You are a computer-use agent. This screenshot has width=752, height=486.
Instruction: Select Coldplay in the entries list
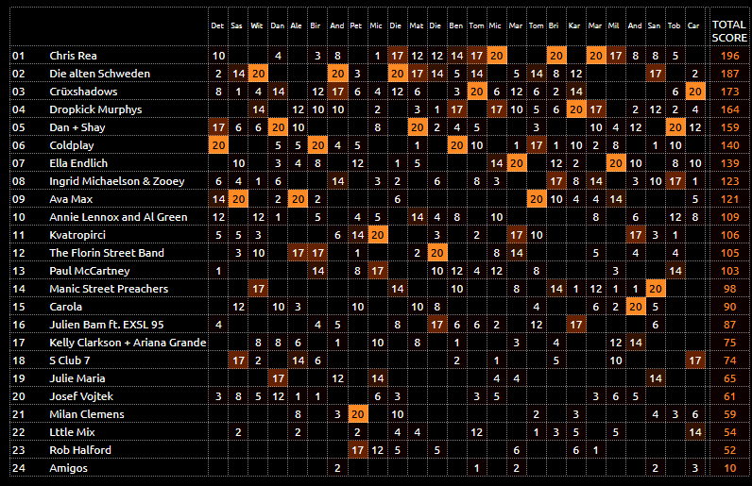(x=72, y=145)
